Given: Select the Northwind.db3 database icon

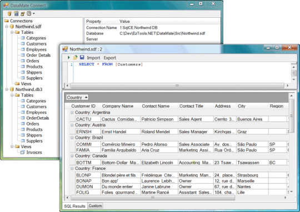Looking at the screenshot, I should tap(12, 89).
